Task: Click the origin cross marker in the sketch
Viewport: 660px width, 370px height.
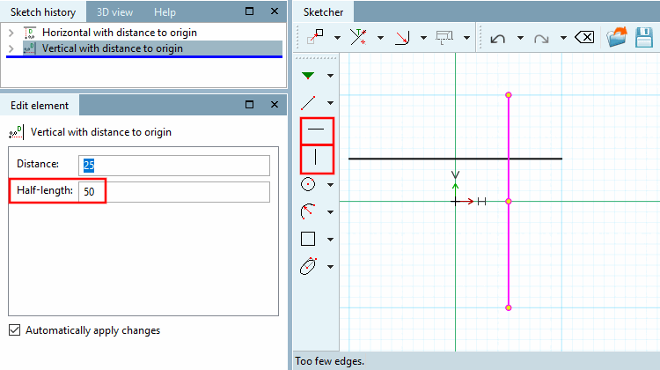Action: 455,202
